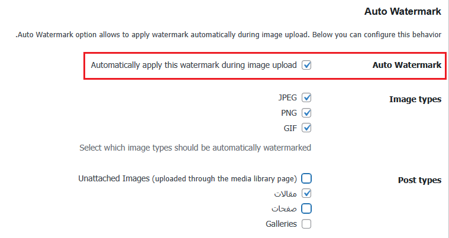Click the GIF label text

coord(290,128)
